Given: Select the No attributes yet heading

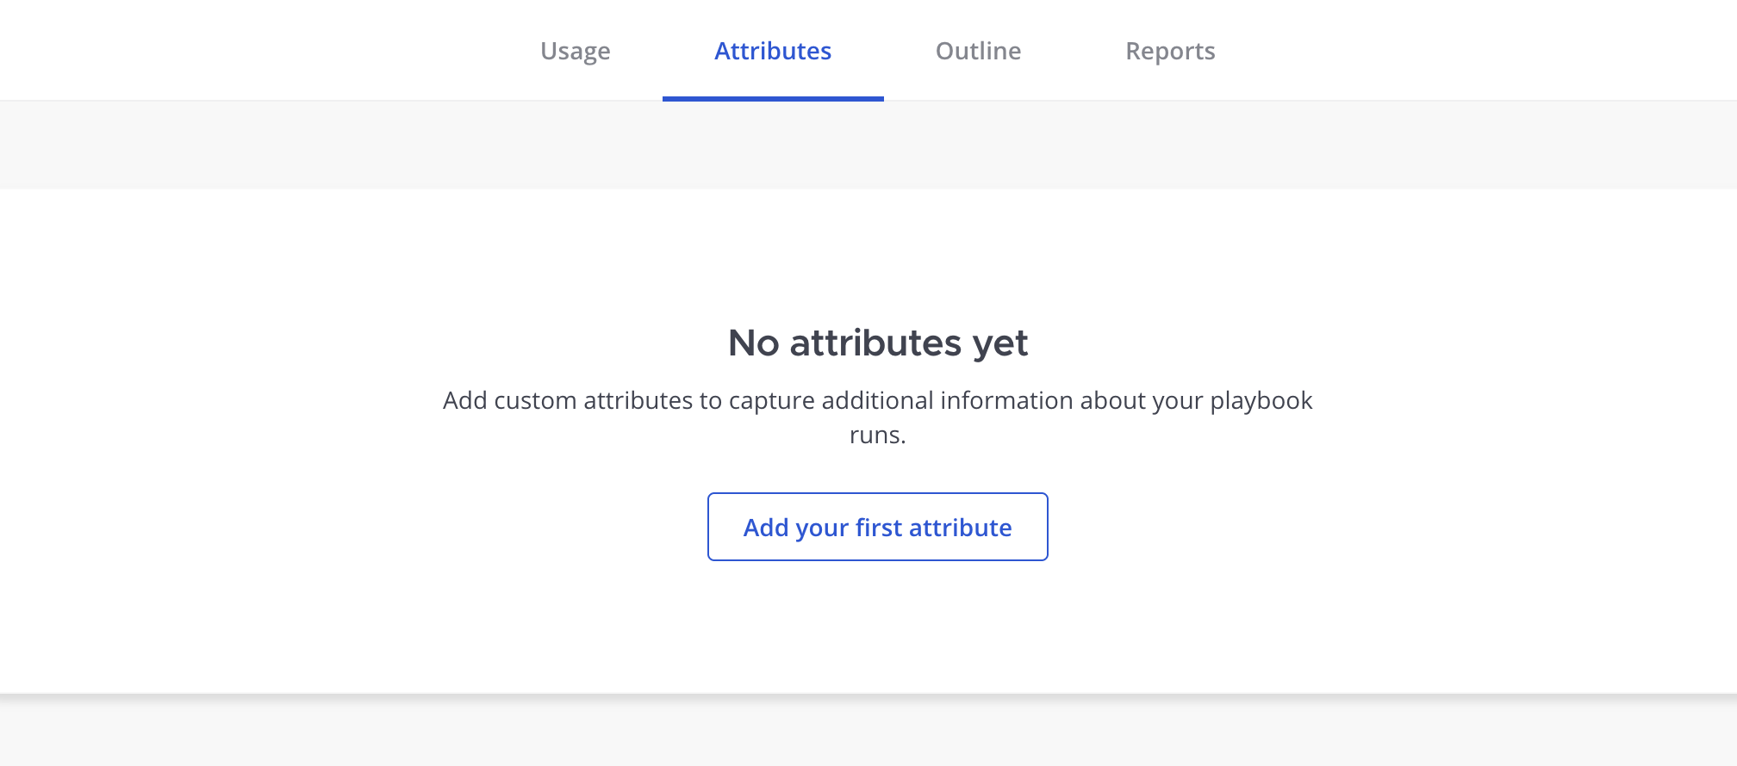Looking at the screenshot, I should click(x=877, y=343).
